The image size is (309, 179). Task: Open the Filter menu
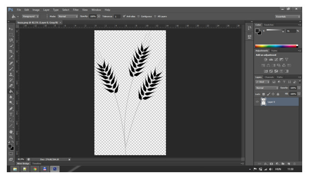[76, 10]
